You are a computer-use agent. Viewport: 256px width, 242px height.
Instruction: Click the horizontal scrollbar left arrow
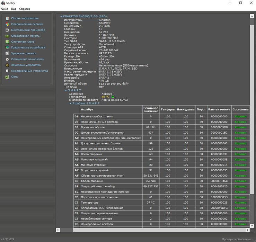pyautogui.click(x=58, y=230)
